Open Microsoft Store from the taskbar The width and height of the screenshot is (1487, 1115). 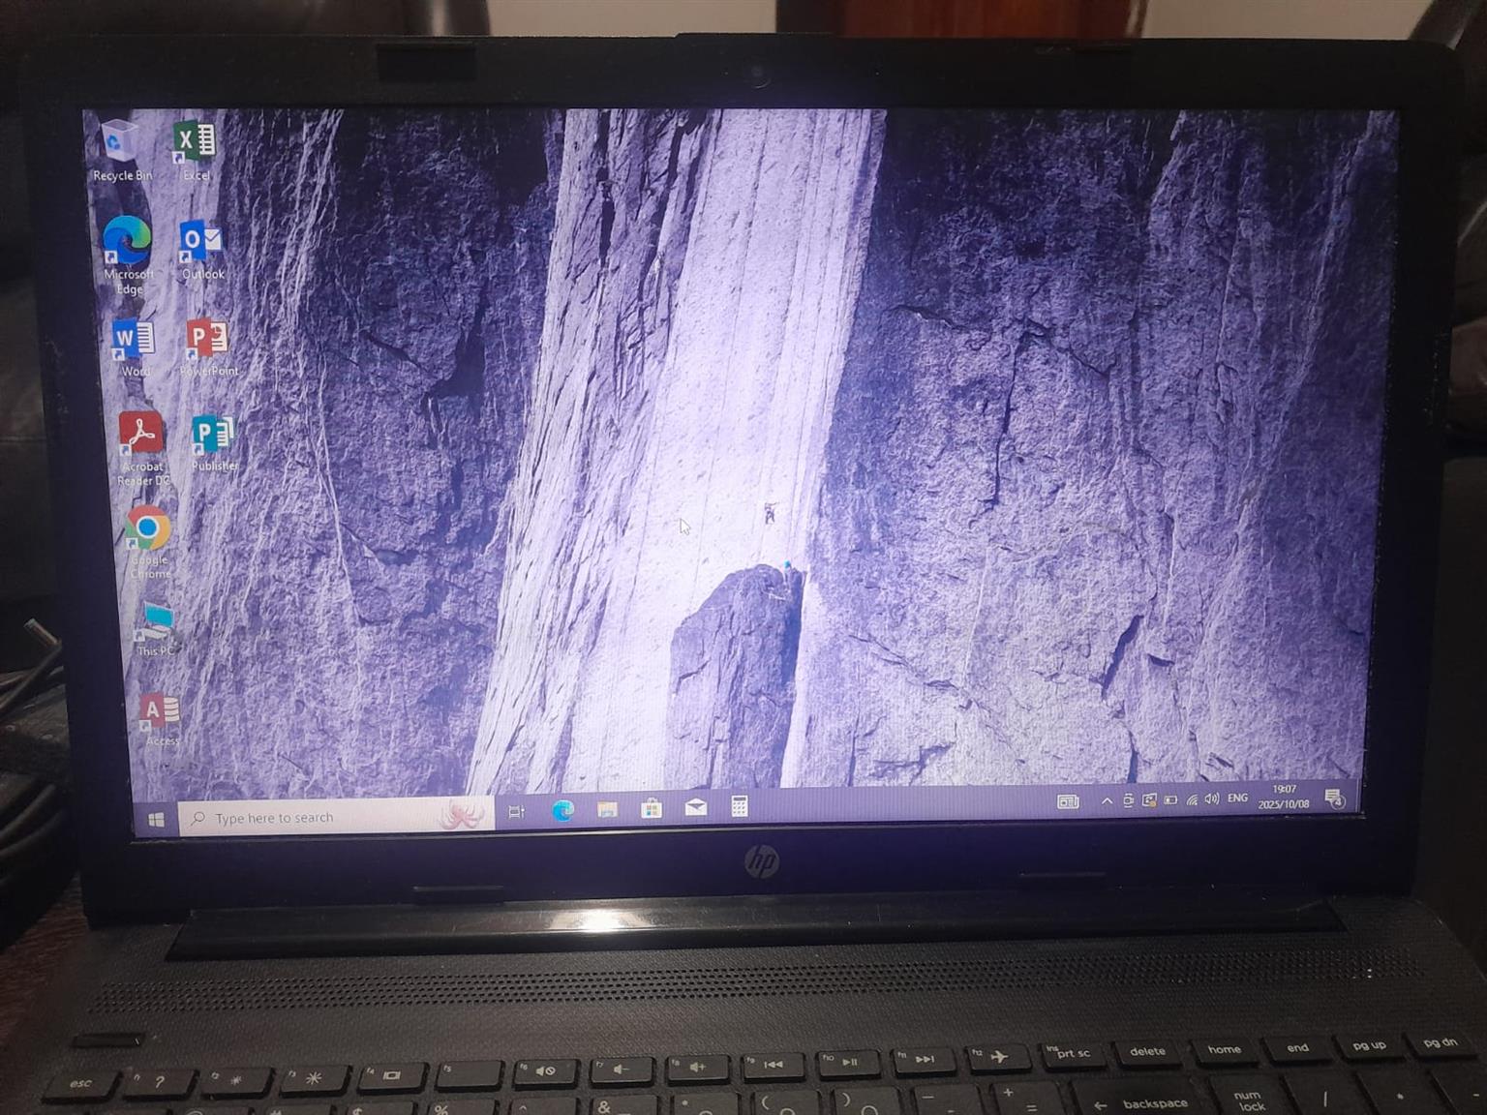pyautogui.click(x=652, y=808)
